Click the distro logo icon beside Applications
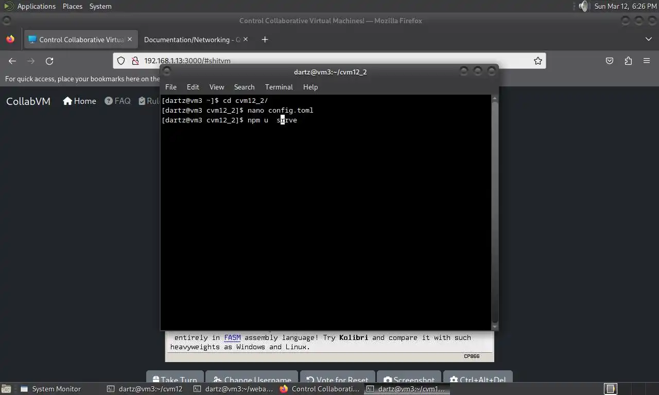 pos(8,6)
